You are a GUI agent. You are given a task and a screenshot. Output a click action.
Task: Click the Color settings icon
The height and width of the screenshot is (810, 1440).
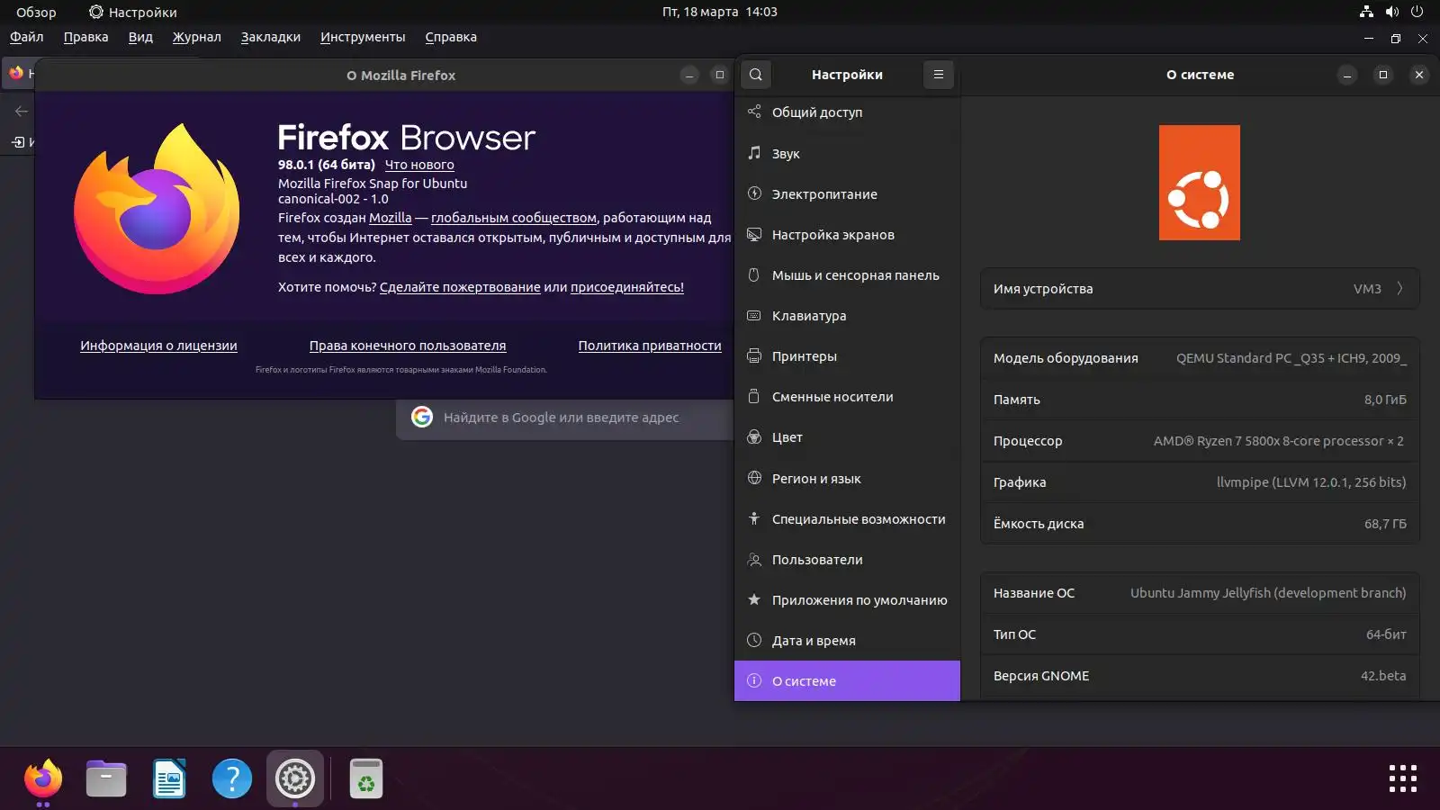[x=754, y=436]
